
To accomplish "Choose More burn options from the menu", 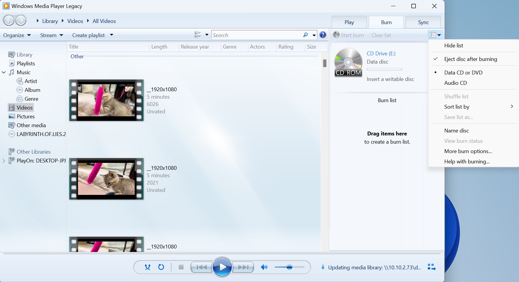I will 468,151.
